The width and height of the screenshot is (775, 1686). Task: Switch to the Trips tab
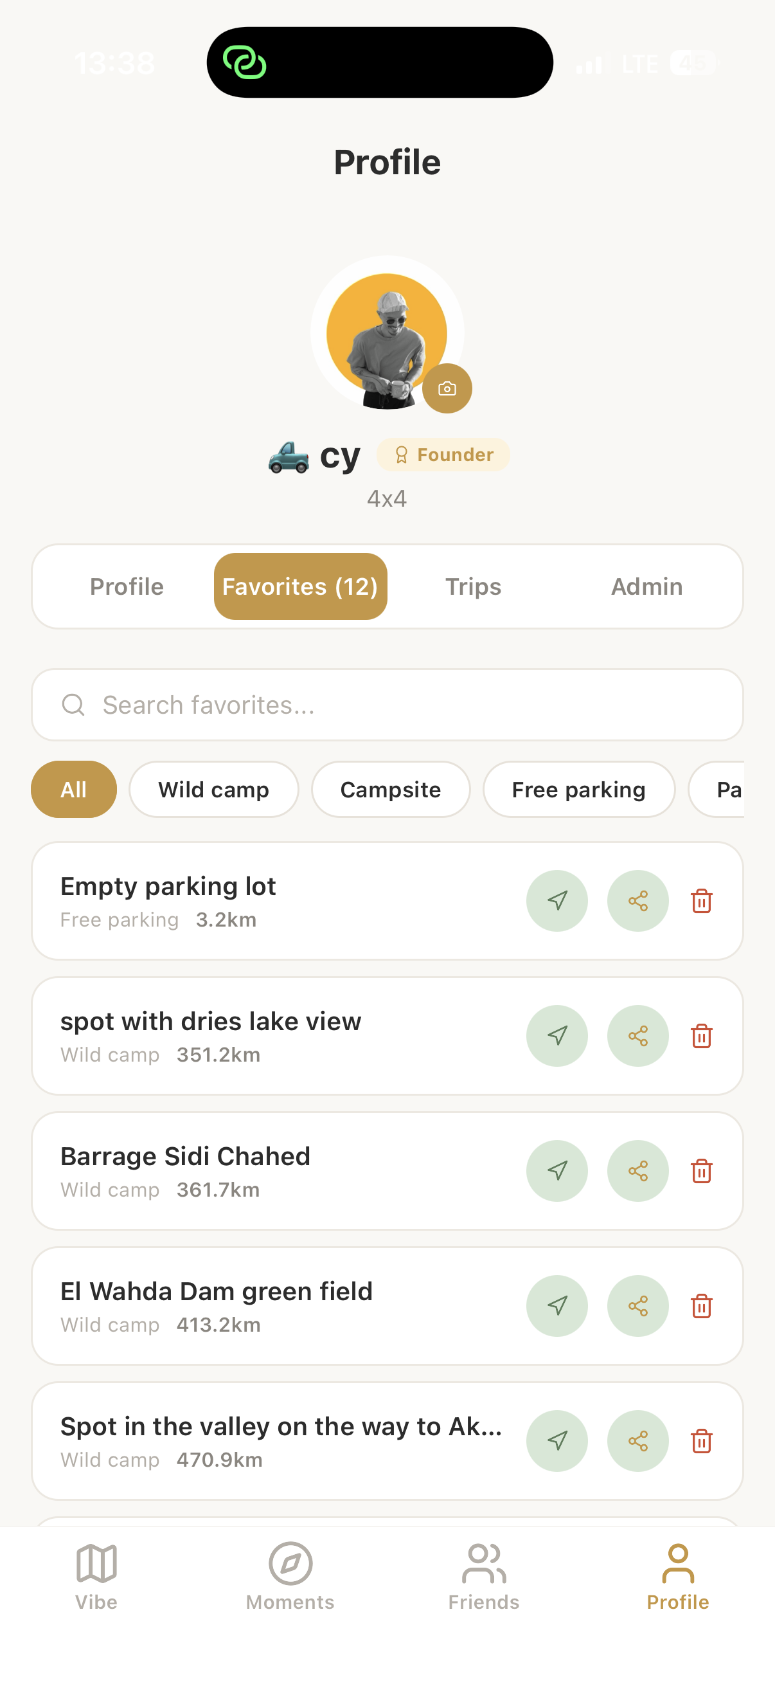pos(473,586)
